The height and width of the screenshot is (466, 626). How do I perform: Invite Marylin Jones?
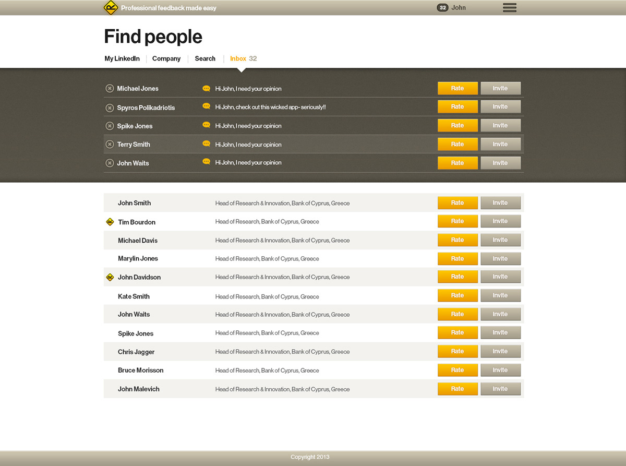(x=500, y=258)
